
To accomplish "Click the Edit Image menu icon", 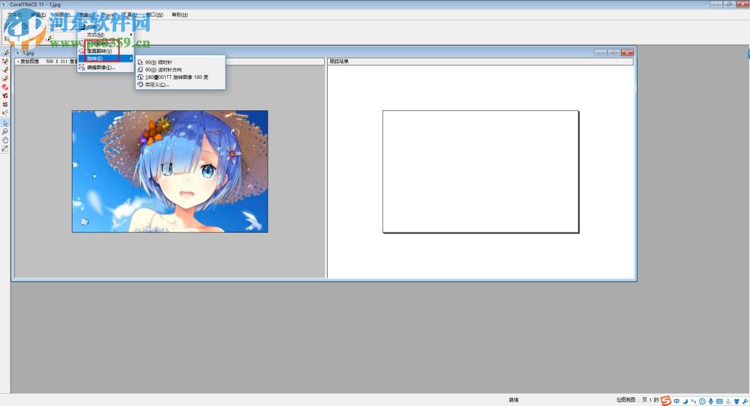I will click(x=82, y=68).
